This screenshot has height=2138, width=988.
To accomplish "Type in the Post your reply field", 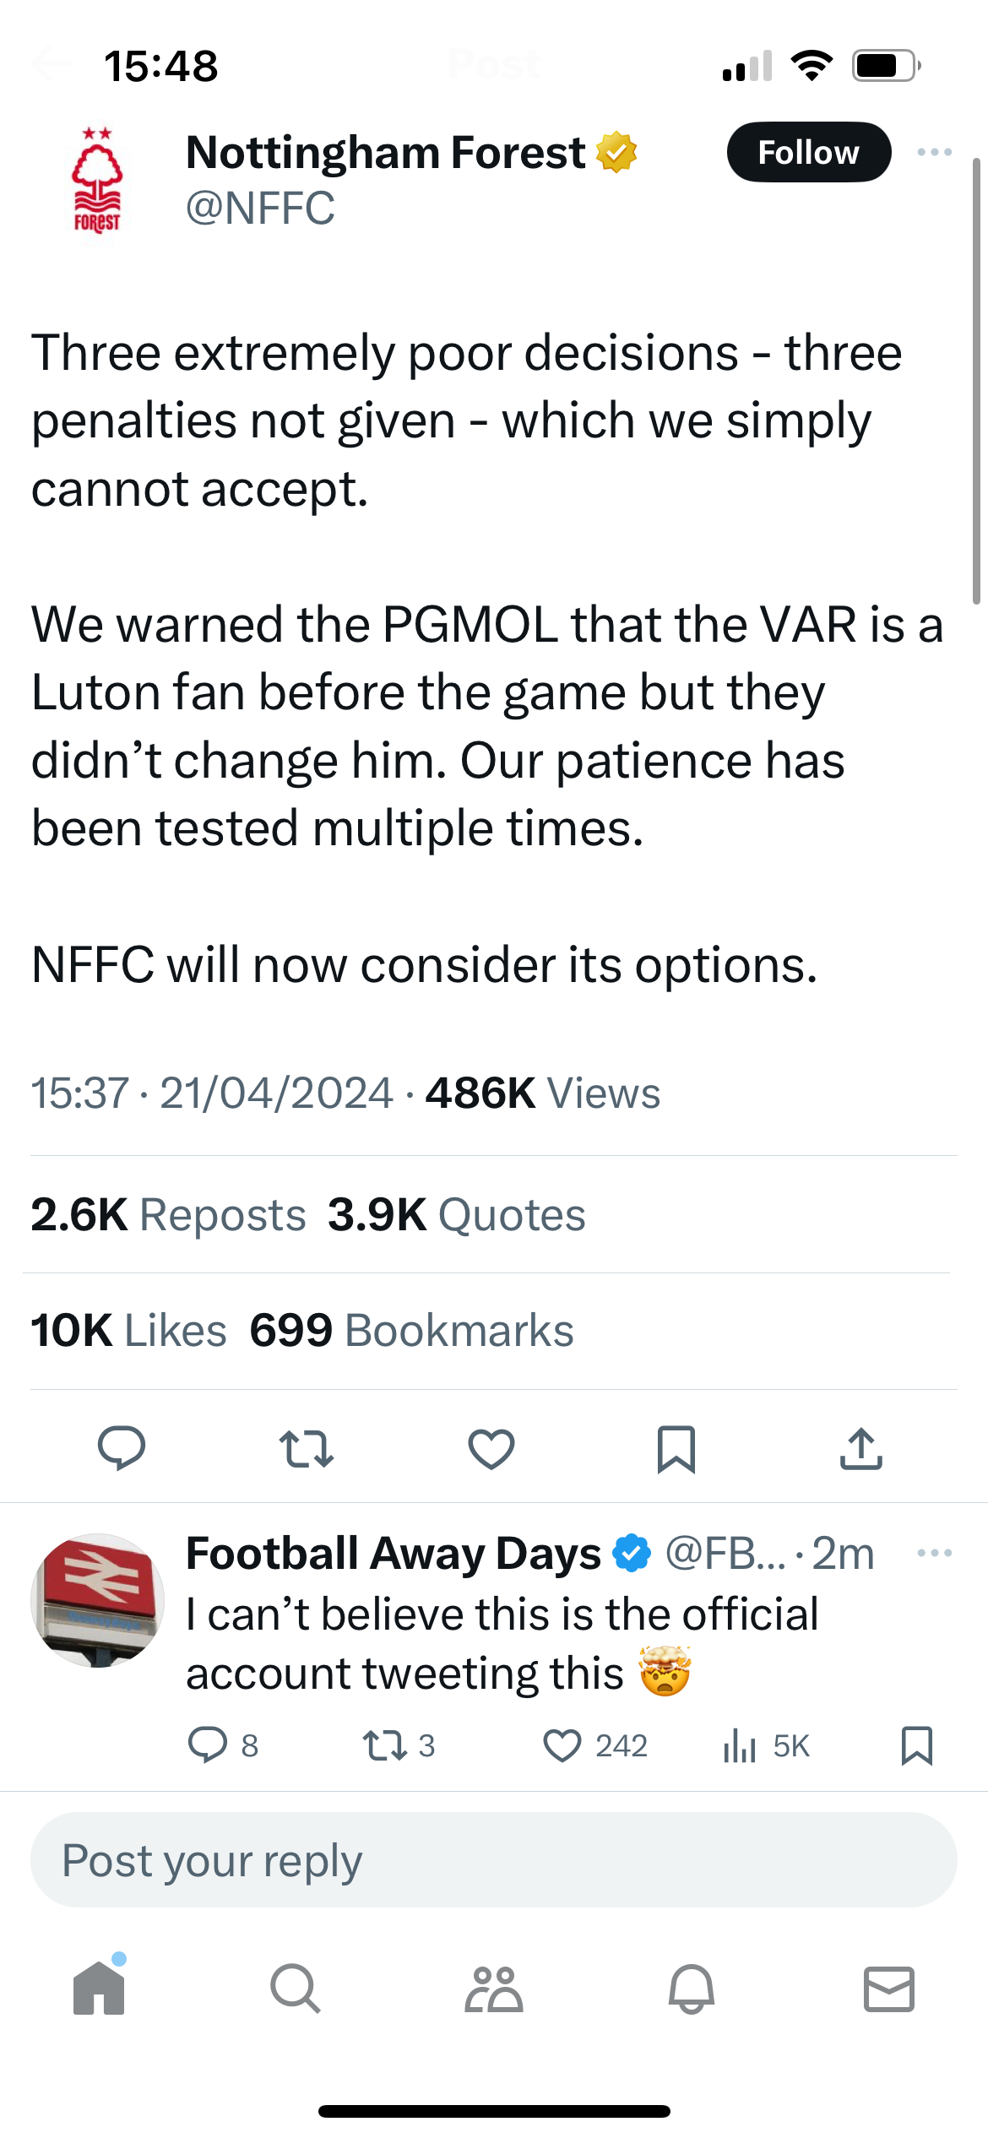I will pyautogui.click(x=493, y=1860).
